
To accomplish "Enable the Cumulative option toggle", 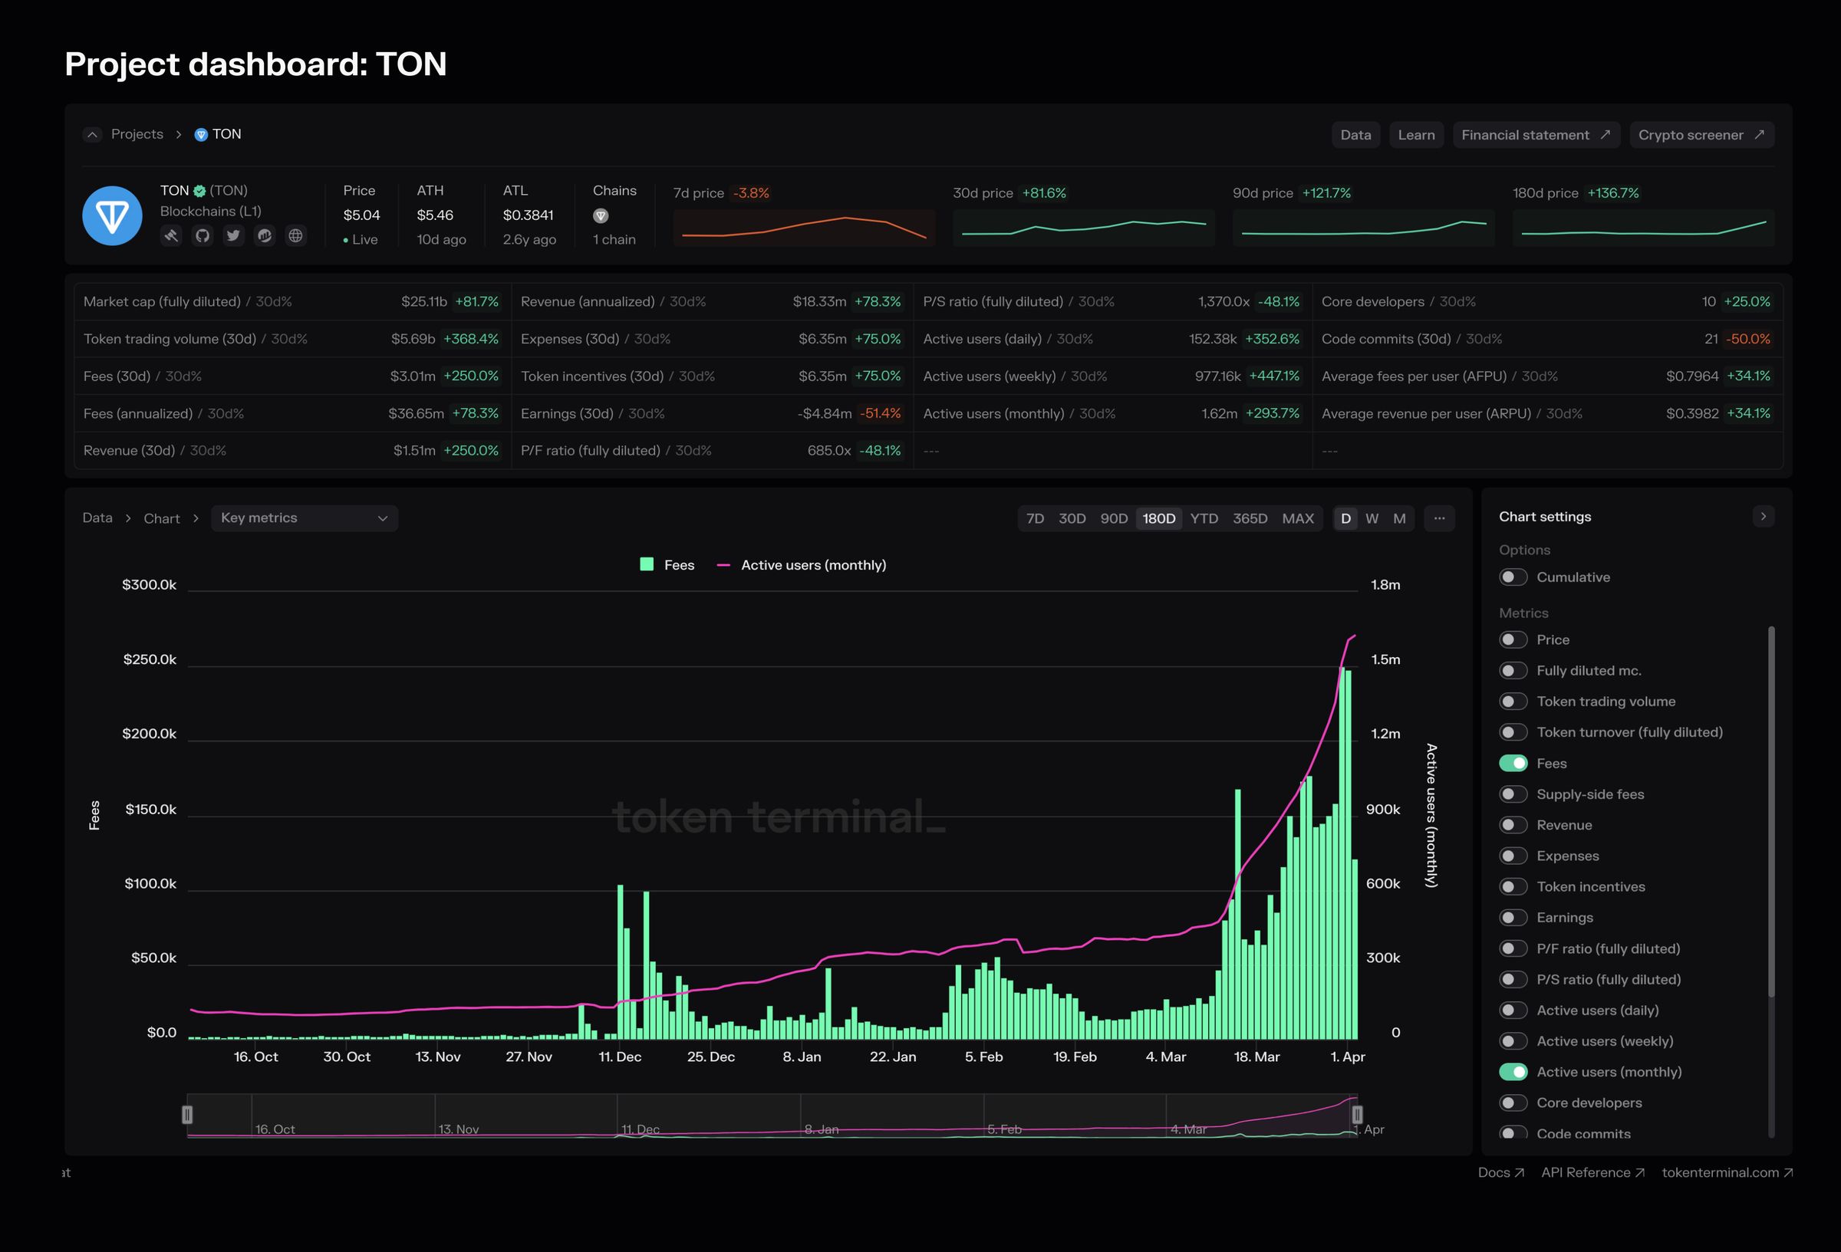I will [1512, 577].
